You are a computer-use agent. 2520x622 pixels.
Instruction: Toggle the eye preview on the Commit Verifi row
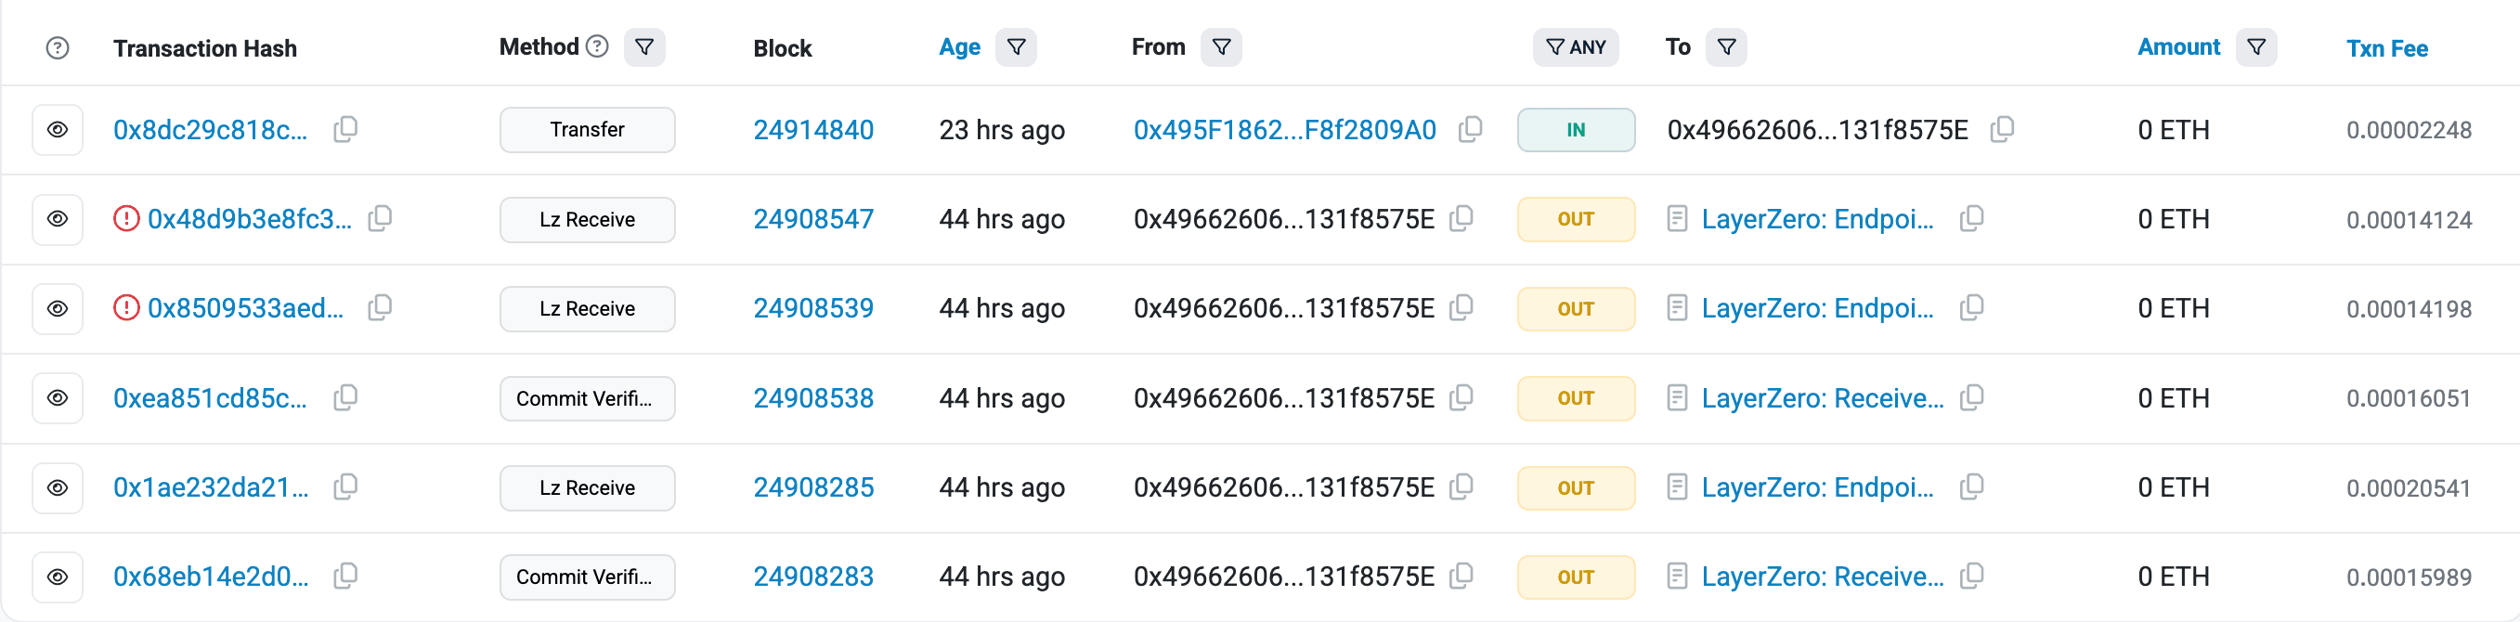(57, 398)
